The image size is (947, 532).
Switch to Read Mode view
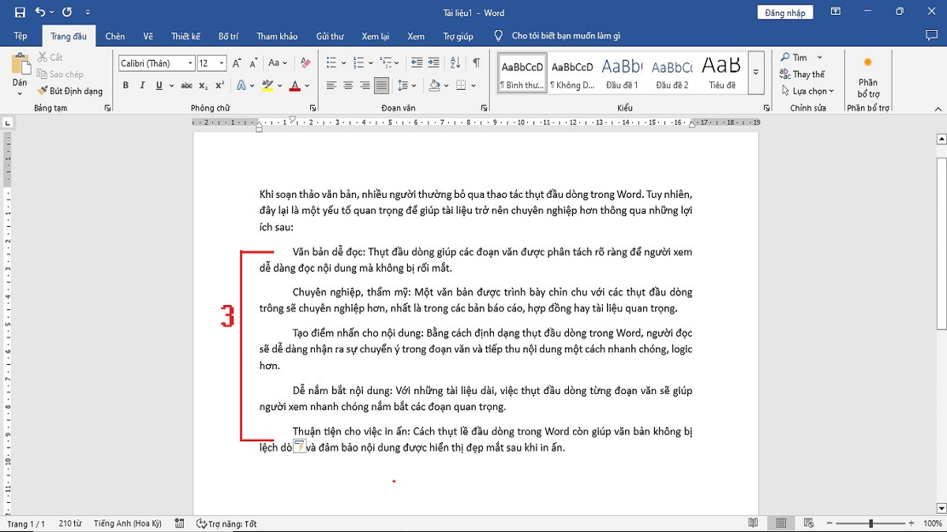coord(754,523)
